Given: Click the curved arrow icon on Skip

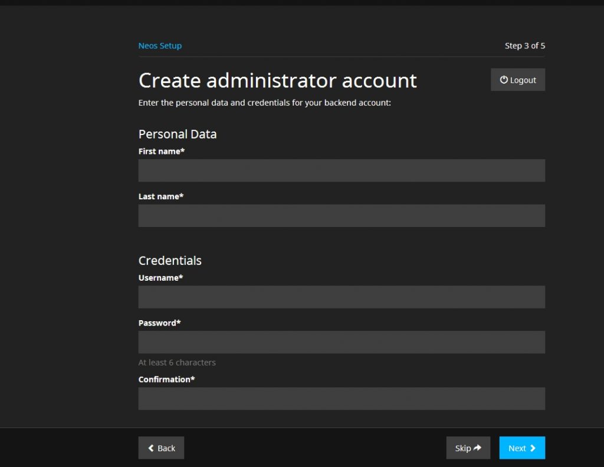Looking at the screenshot, I should click(478, 448).
